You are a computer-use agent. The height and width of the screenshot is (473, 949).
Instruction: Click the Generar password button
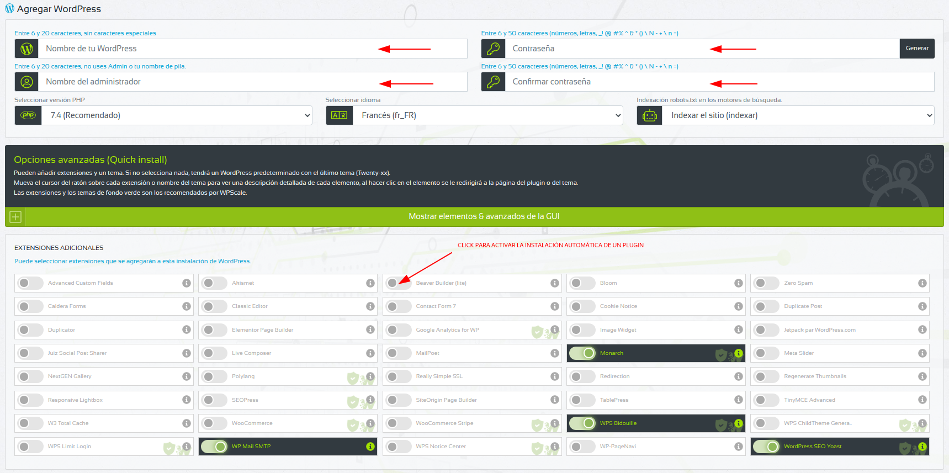pos(917,49)
